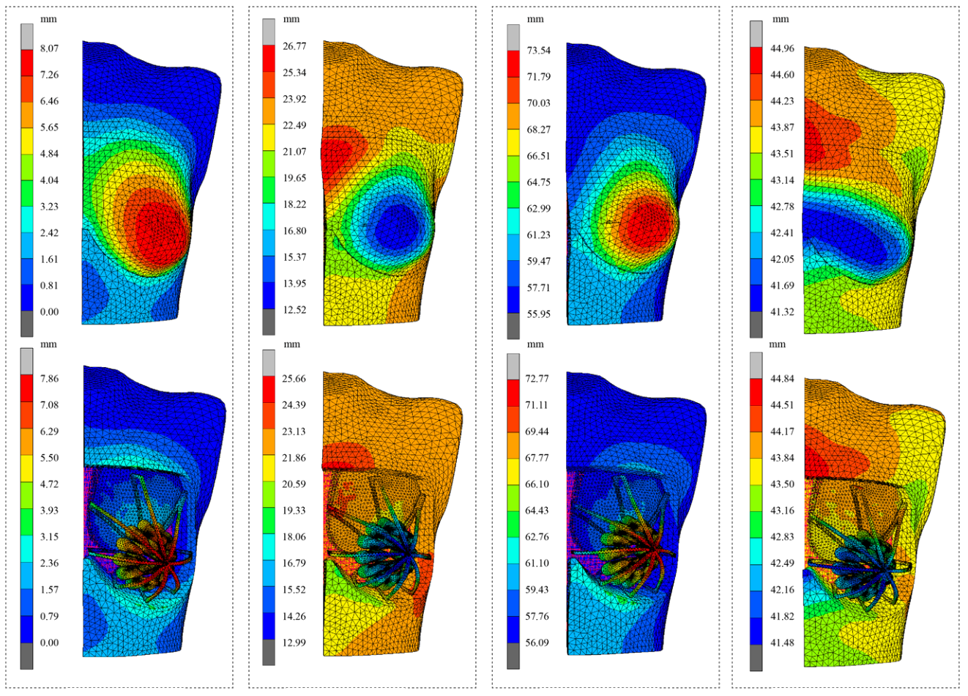Select the contour model beside the 26.77 legend

pyautogui.click(x=392, y=183)
